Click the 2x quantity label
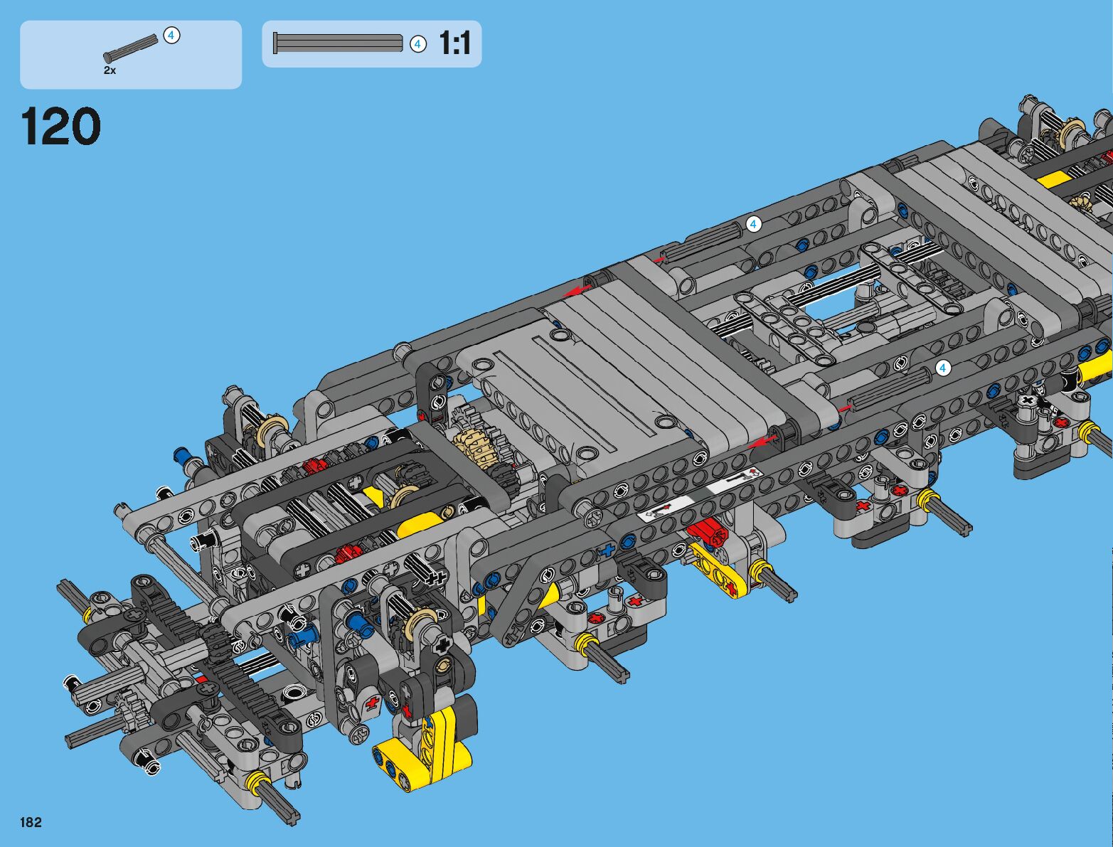1113x847 pixels. [x=110, y=70]
